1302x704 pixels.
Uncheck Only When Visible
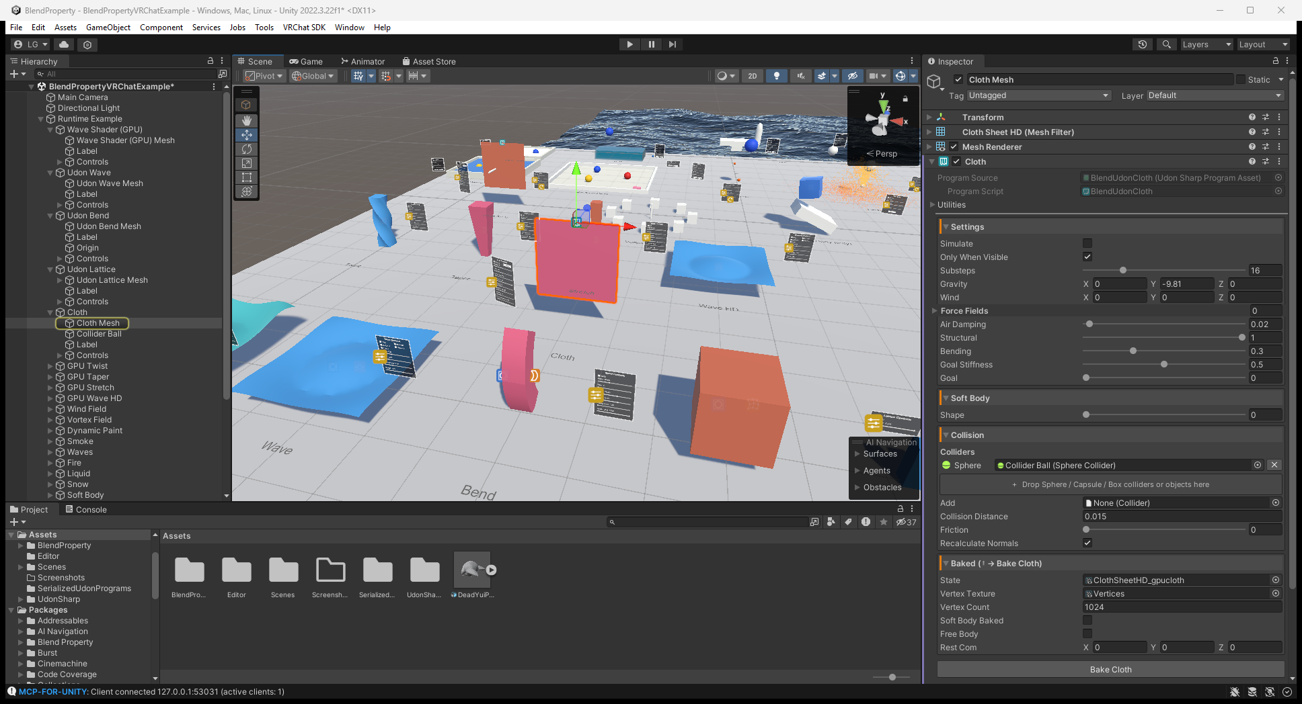1087,257
